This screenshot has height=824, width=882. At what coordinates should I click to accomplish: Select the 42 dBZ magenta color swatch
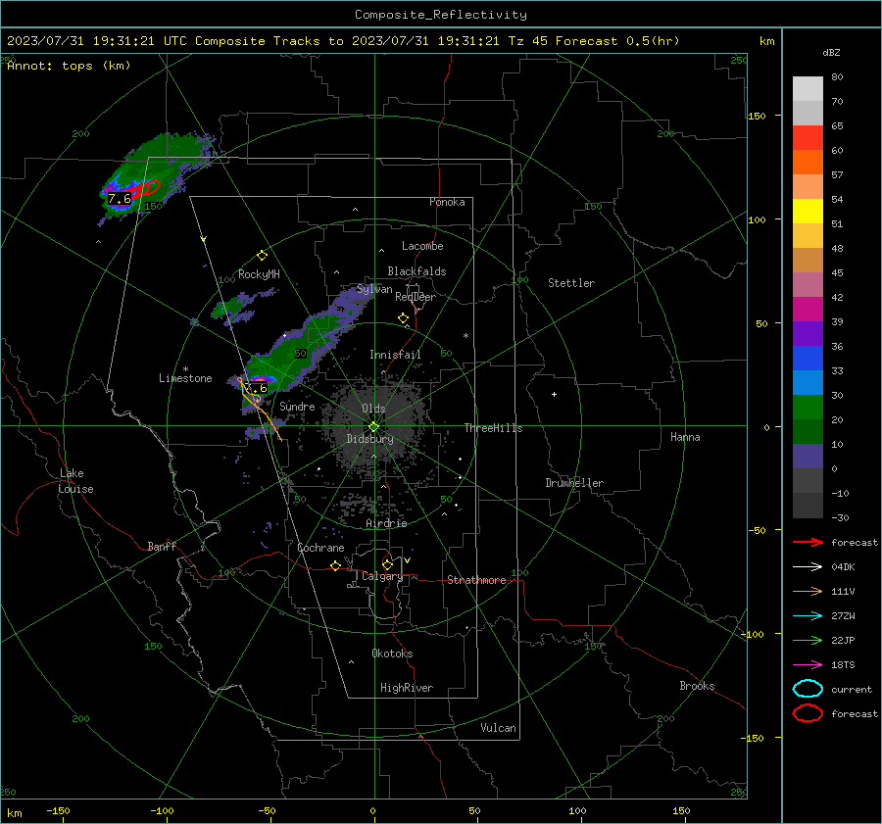tap(808, 309)
